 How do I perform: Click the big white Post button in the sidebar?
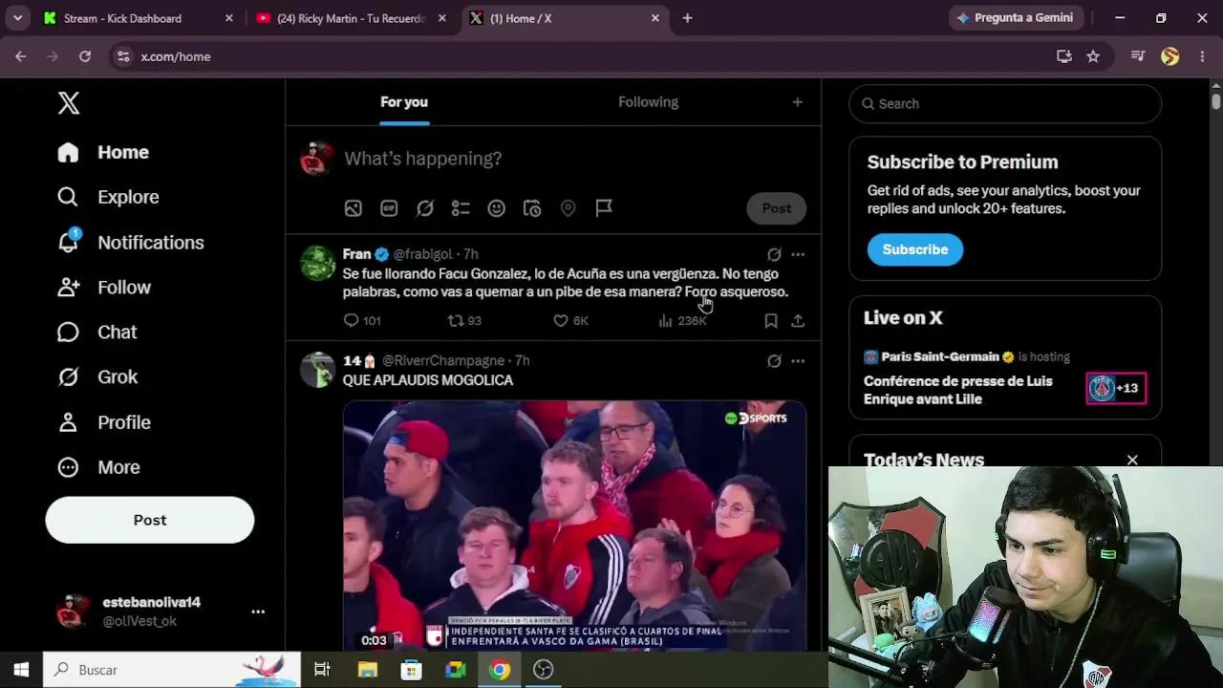coord(150,520)
